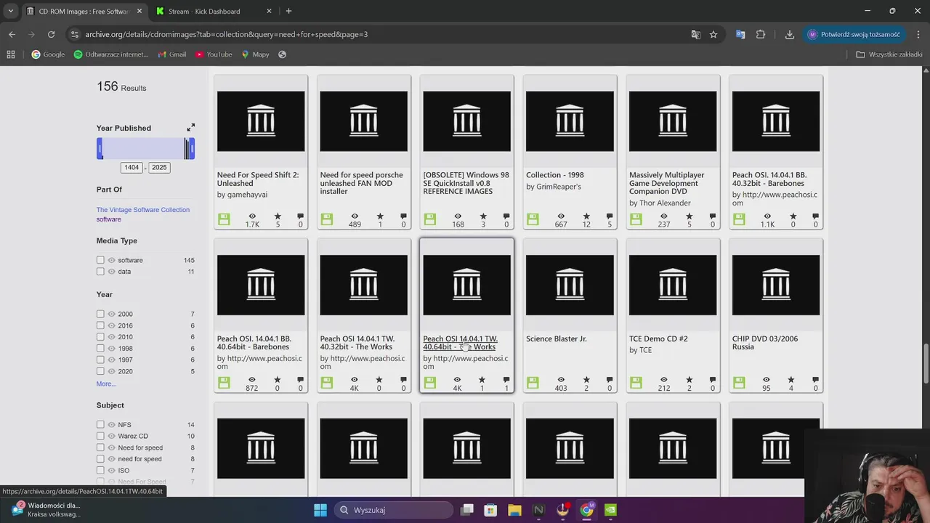The image size is (930, 523).
Task: Click the end year field showing 2025
Action: [159, 167]
